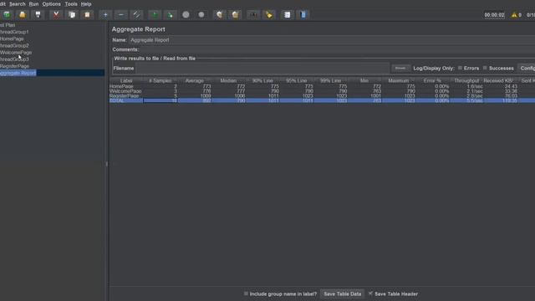Screen dimensions: 535x301
Task: Click into the Name input field
Action: [332, 40]
